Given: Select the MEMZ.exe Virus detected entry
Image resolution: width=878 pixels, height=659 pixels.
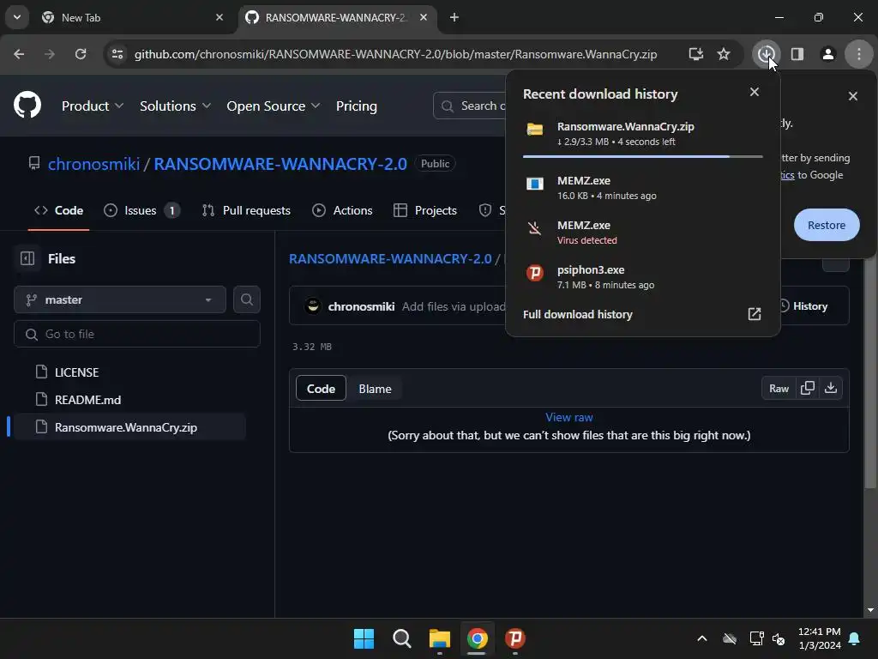Looking at the screenshot, I should click(642, 233).
